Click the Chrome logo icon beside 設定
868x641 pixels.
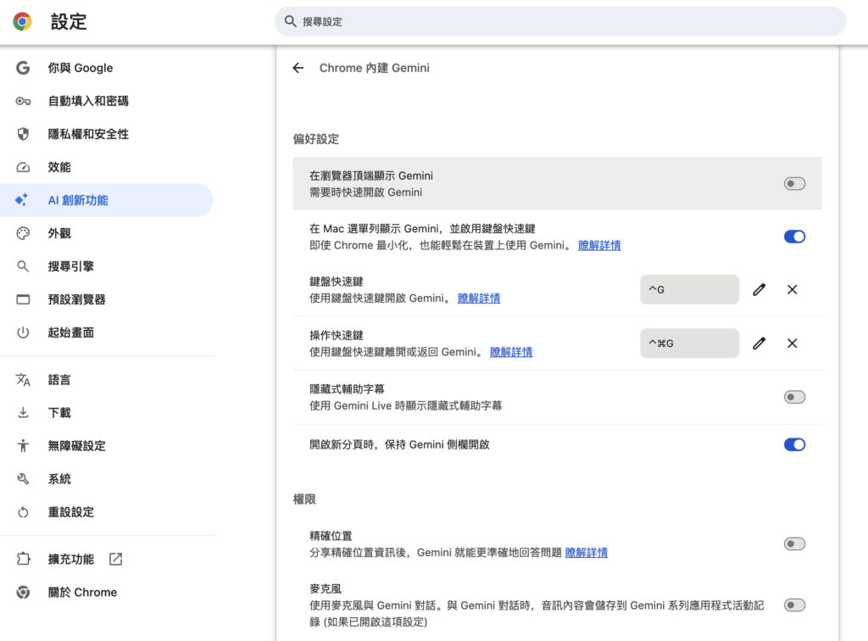click(x=22, y=21)
